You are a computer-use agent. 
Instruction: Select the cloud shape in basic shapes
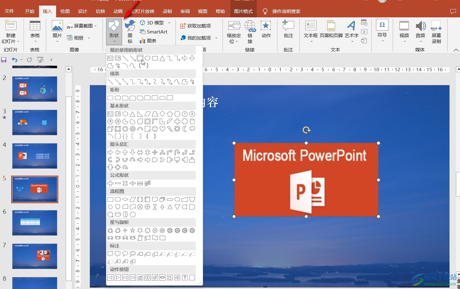coord(192,129)
